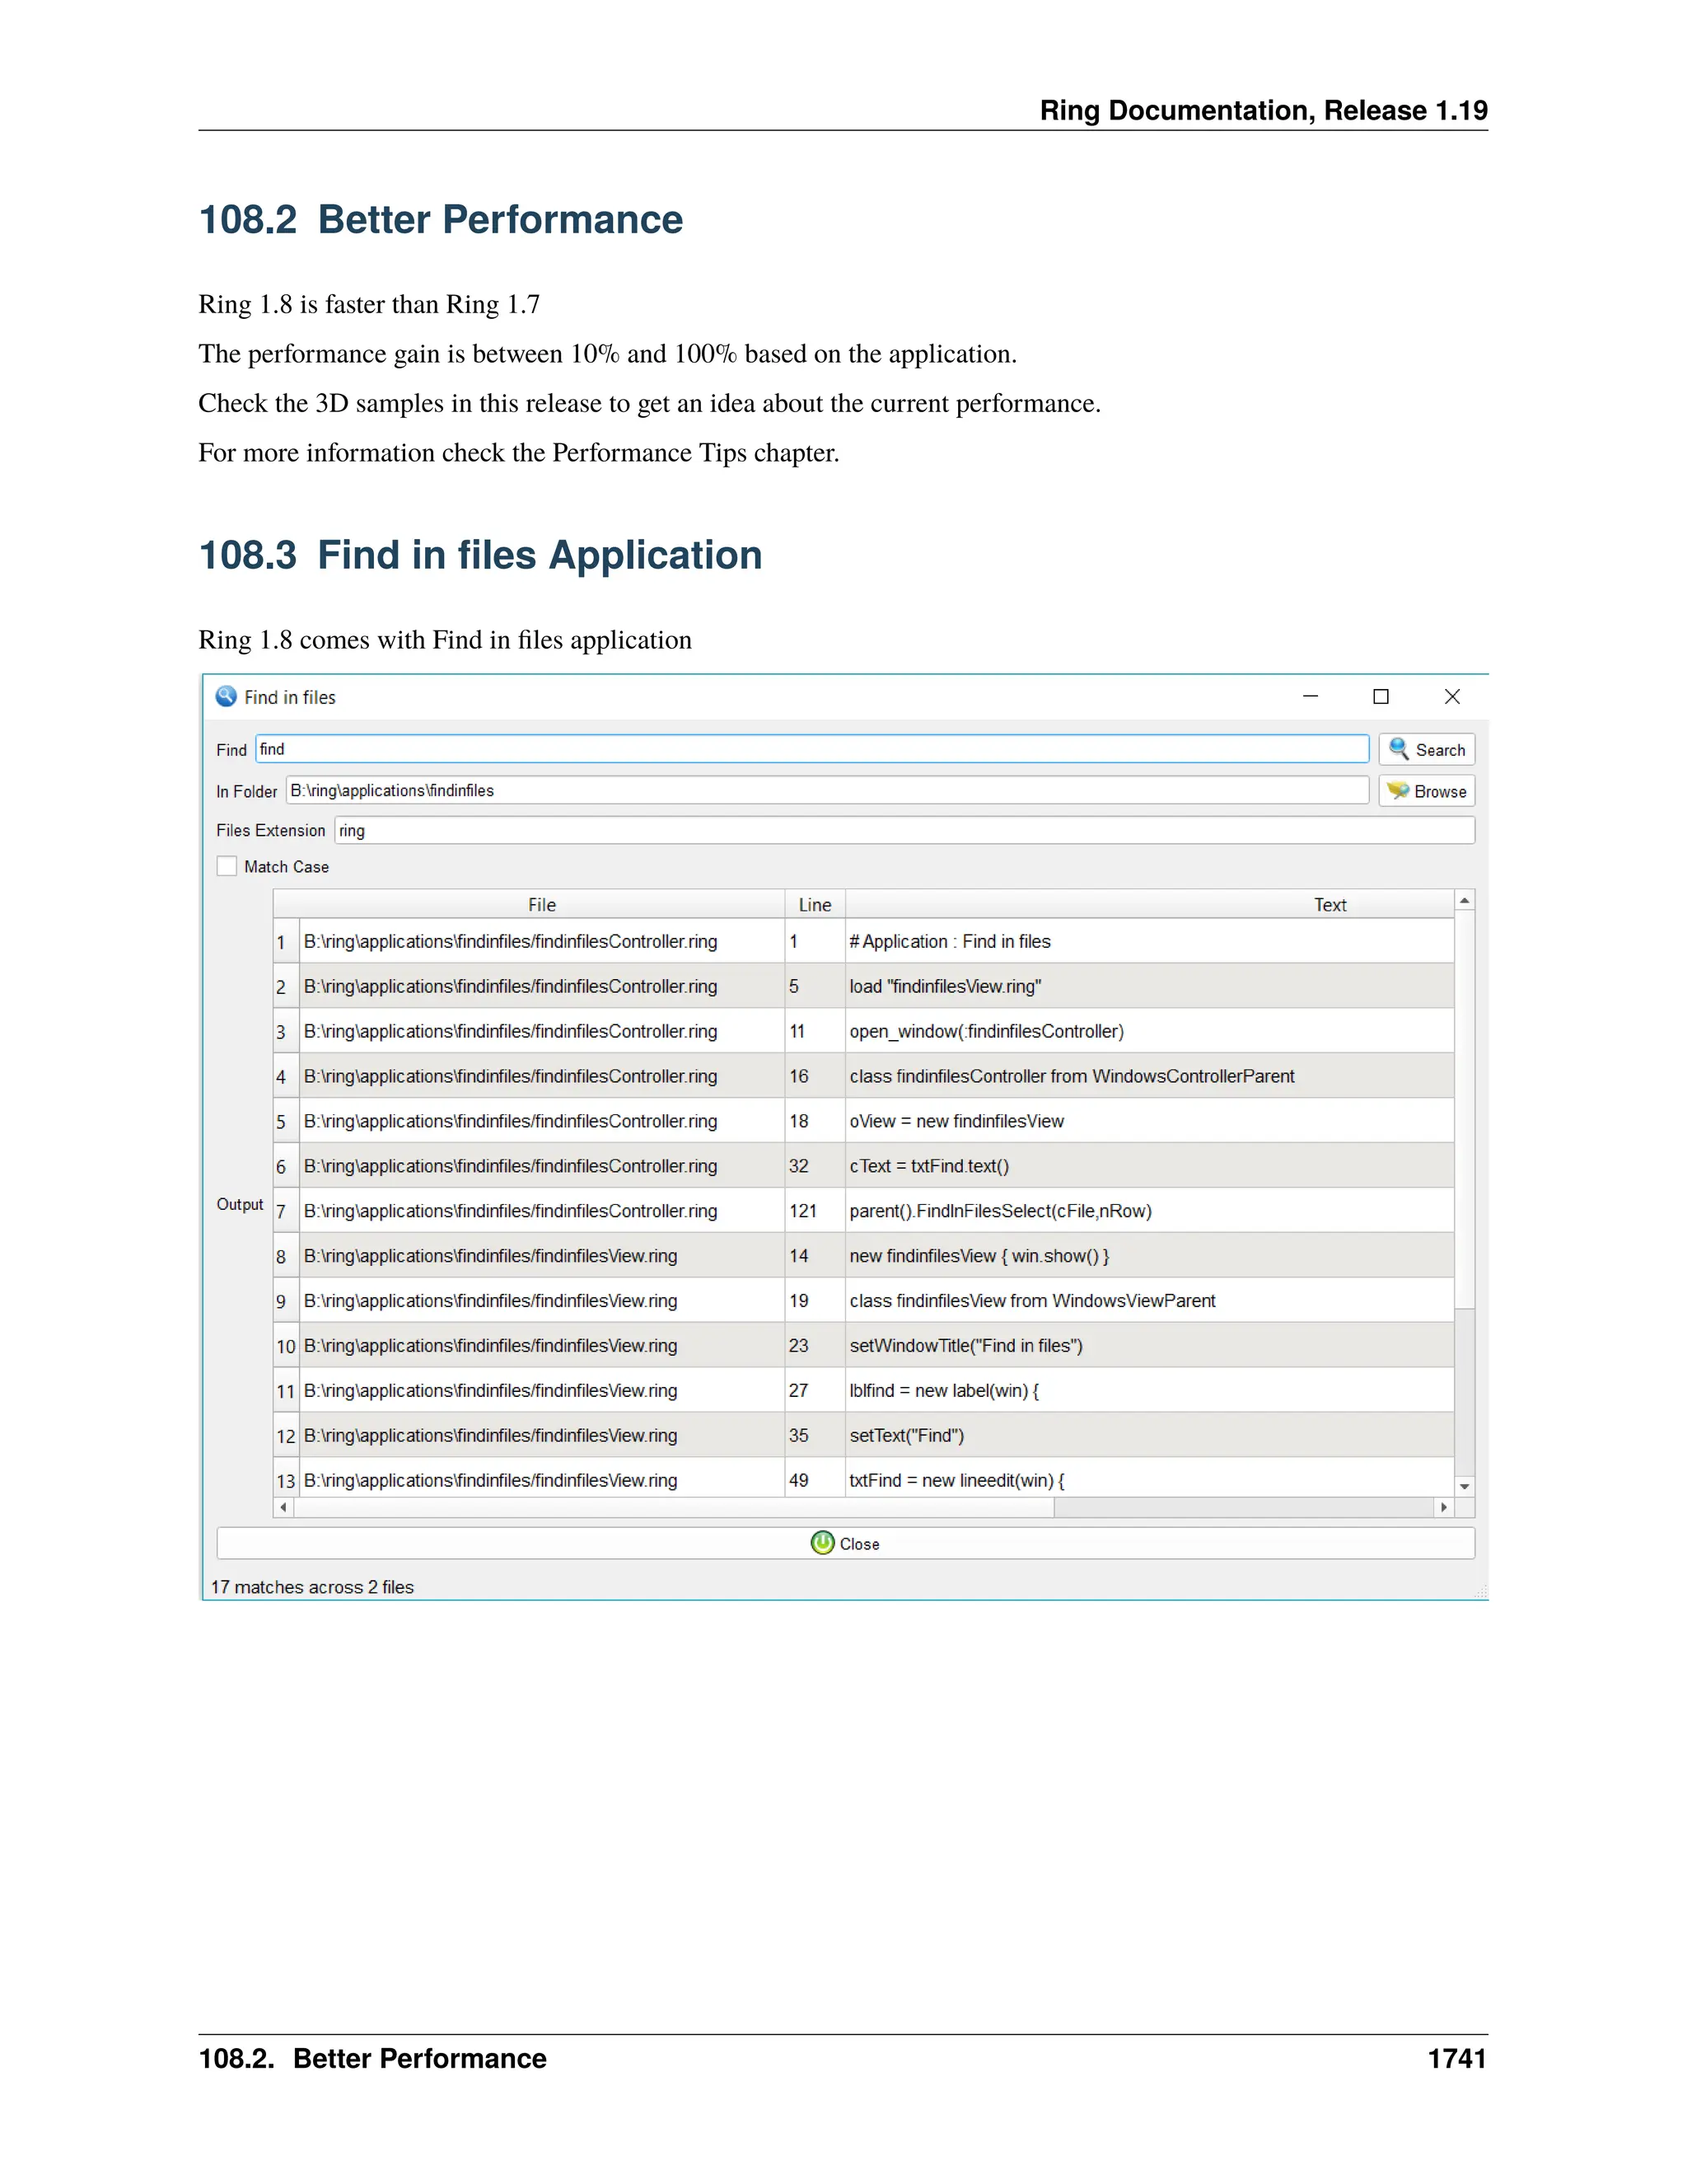Sort results by File column header
Viewport: 1687px width, 2184px height.
coord(542,905)
